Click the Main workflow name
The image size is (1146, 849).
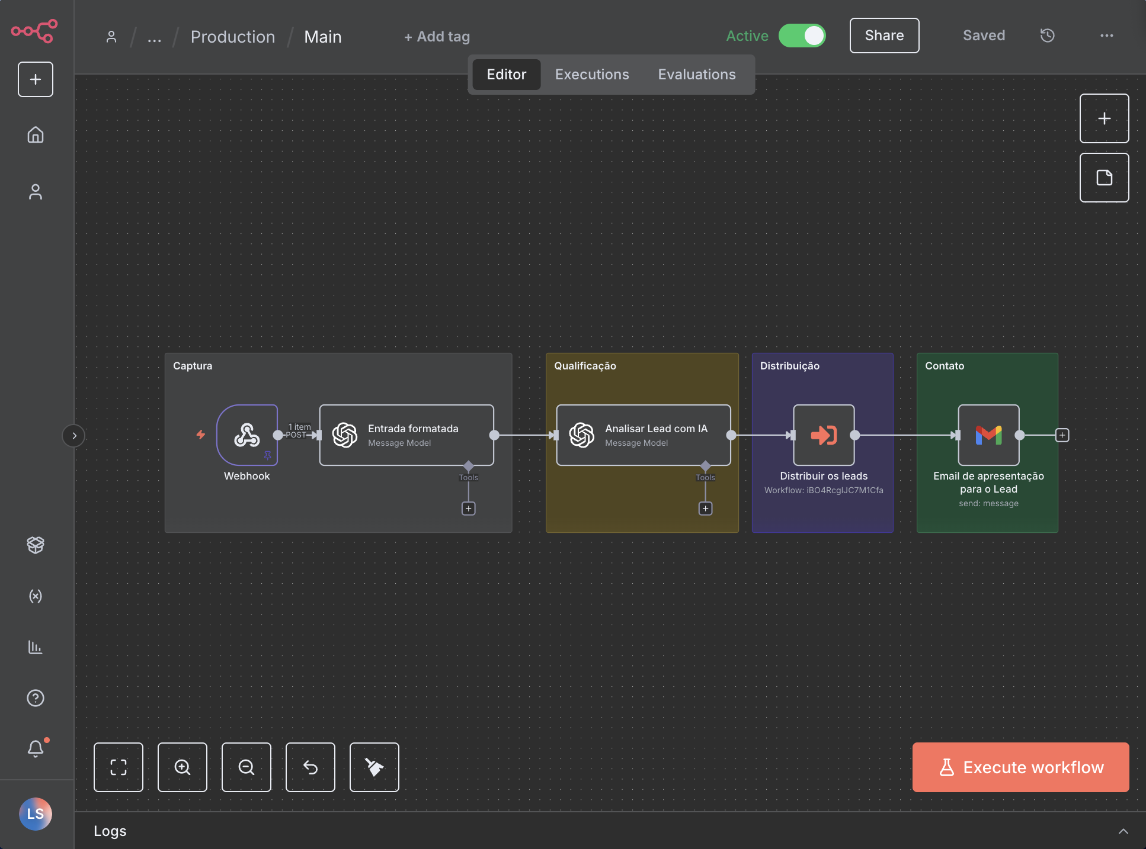pos(323,37)
